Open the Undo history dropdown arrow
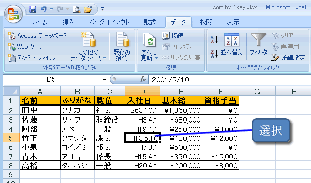Screen dimensions: 311x183 [51, 9]
